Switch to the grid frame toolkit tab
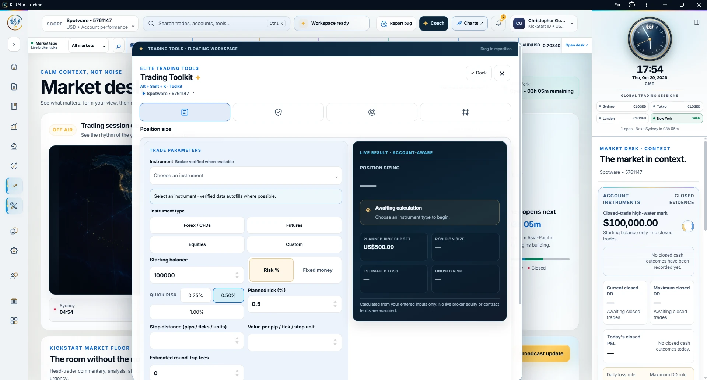Viewport: 707px width, 380px height. point(465,112)
